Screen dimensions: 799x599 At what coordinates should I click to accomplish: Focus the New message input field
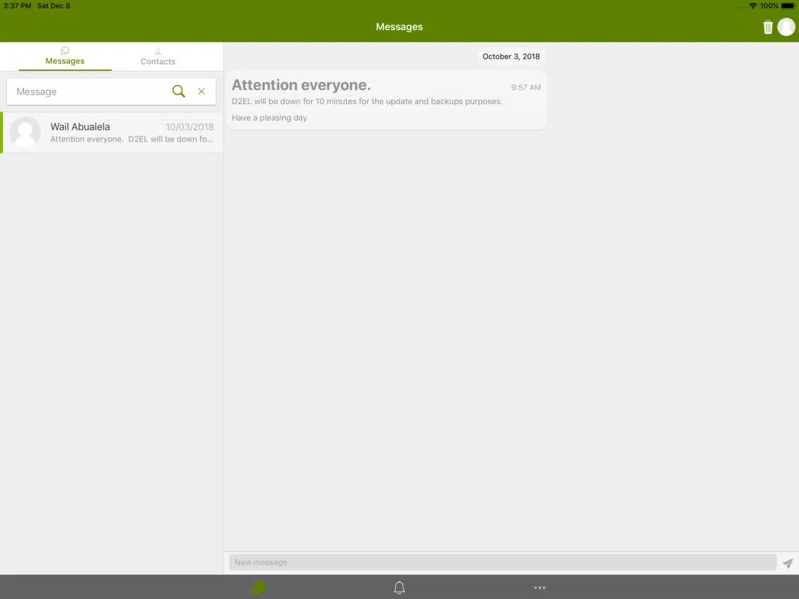point(502,562)
